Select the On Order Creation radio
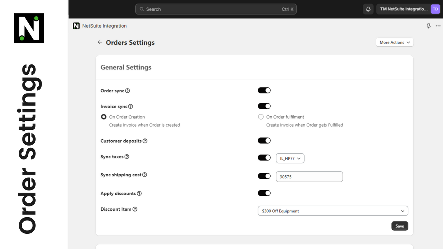Screen dimensions: 443x249 (x=103, y=117)
